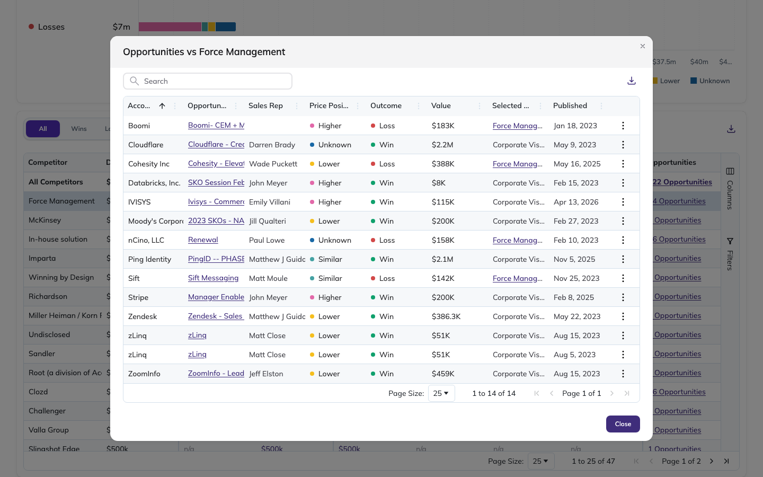This screenshot has height=477, width=763.
Task: Click the purple Close button
Action: pos(623,424)
